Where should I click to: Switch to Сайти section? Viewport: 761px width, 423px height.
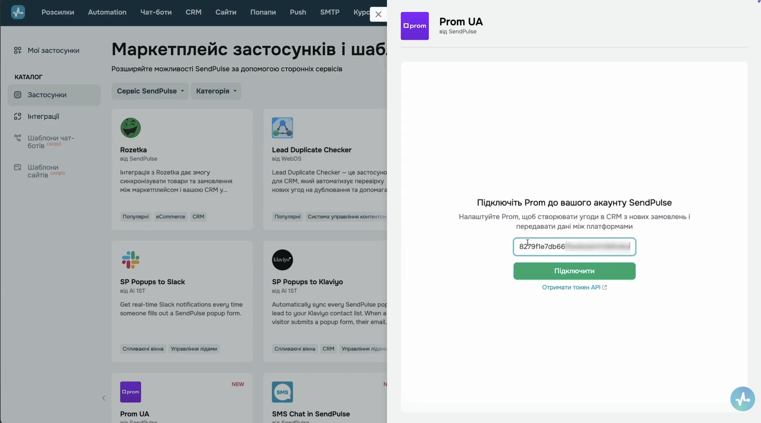pyautogui.click(x=226, y=12)
